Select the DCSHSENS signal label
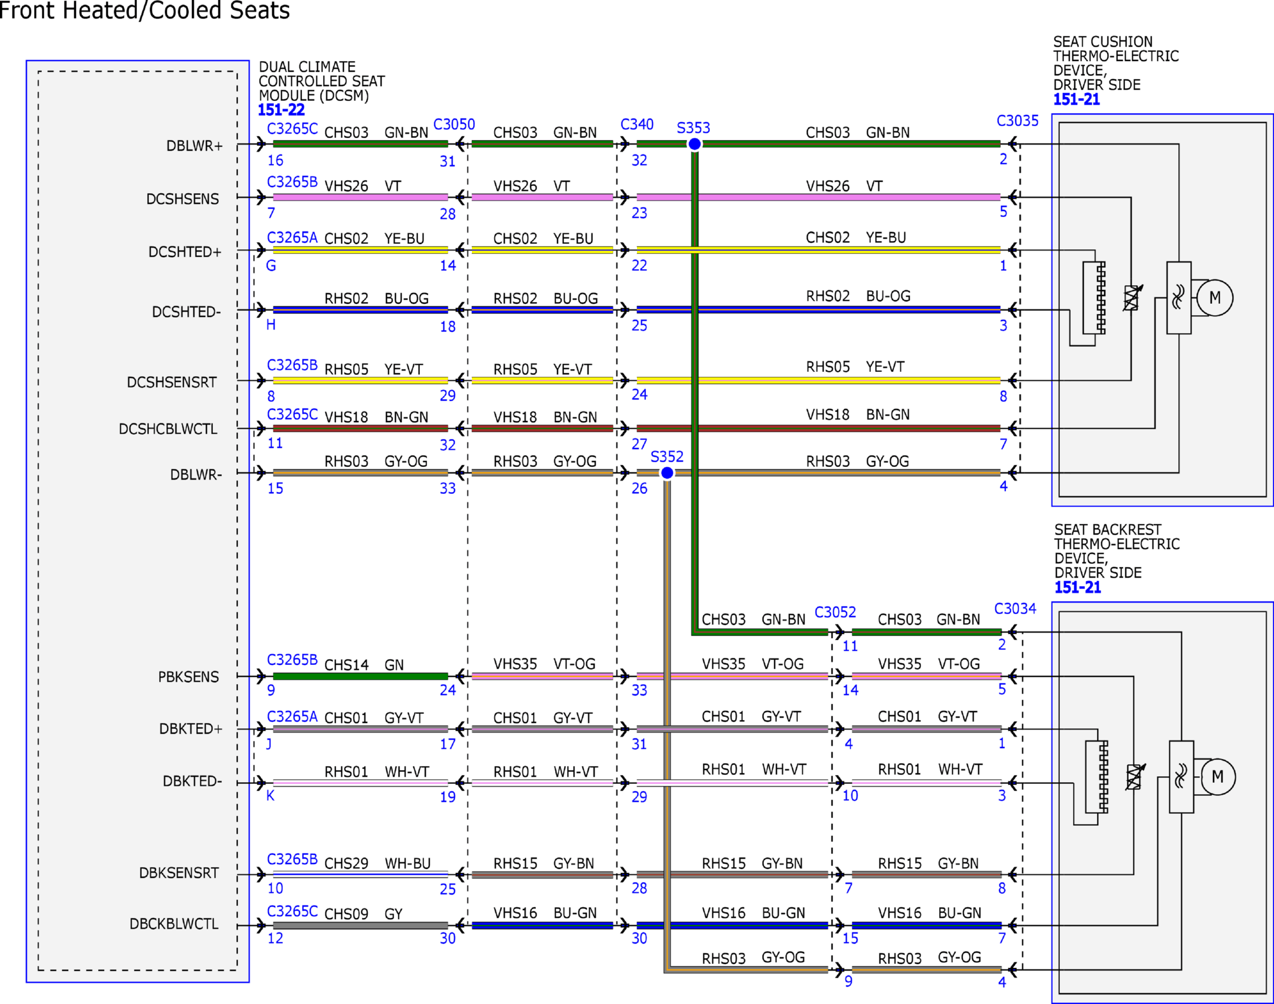This screenshot has width=1274, height=1004. pos(182,199)
